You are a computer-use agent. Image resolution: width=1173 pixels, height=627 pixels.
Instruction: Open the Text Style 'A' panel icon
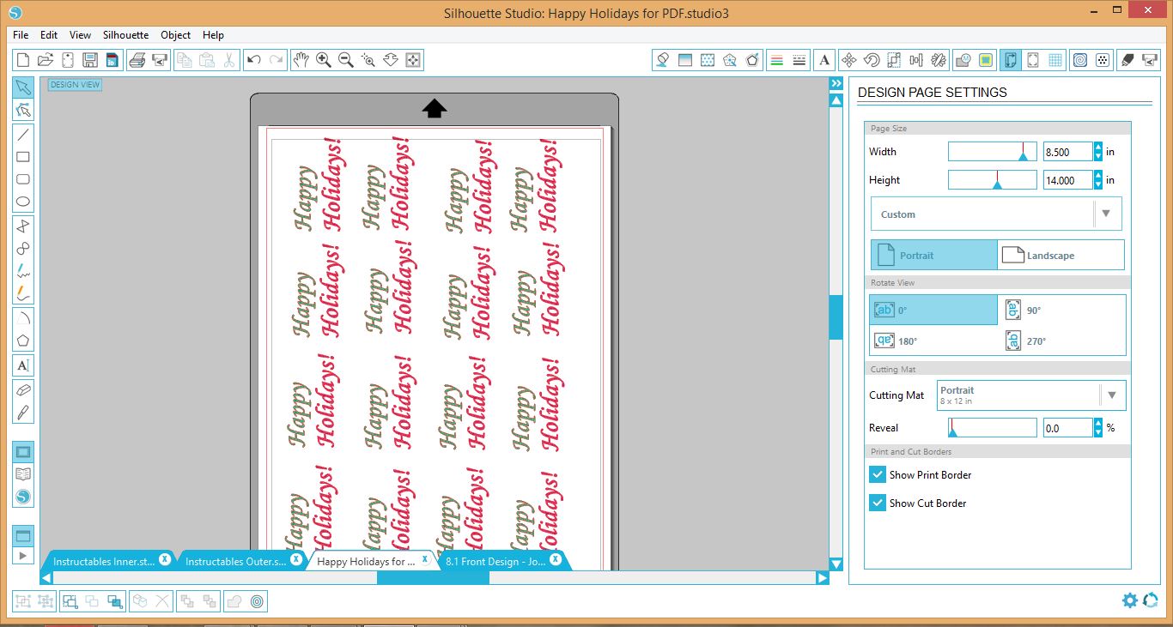(824, 60)
